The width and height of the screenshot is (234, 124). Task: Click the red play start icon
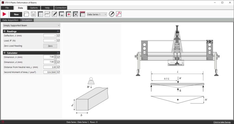[4, 14]
